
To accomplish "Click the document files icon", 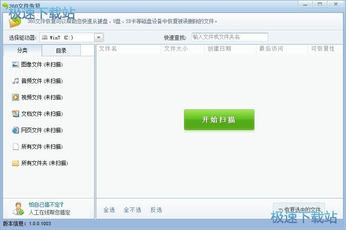I will point(16,114).
